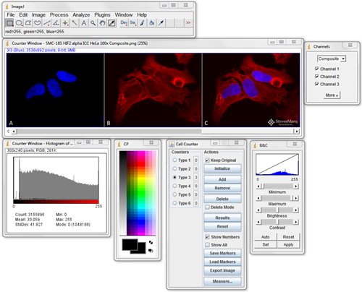Image resolution: width=362 pixels, height=292 pixels.
Task: Pick the Magnifying glass tool
Action: [x=93, y=23]
